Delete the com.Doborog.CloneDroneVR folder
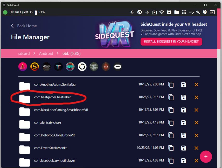The image size is (222, 168). click(196, 135)
